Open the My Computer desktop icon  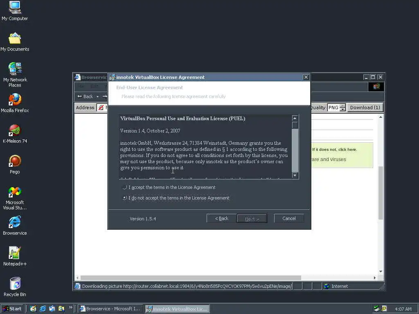pyautogui.click(x=15, y=11)
